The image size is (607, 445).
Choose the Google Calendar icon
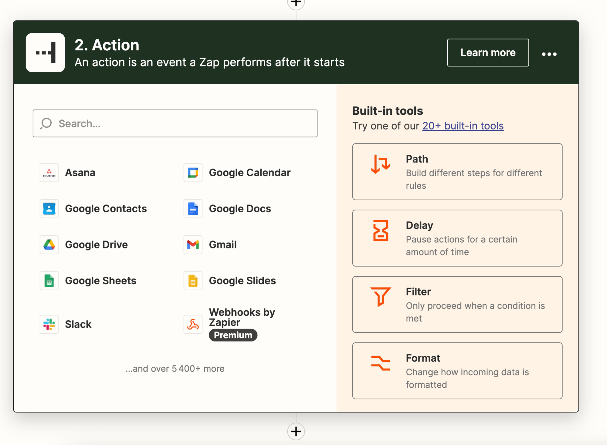pos(193,173)
